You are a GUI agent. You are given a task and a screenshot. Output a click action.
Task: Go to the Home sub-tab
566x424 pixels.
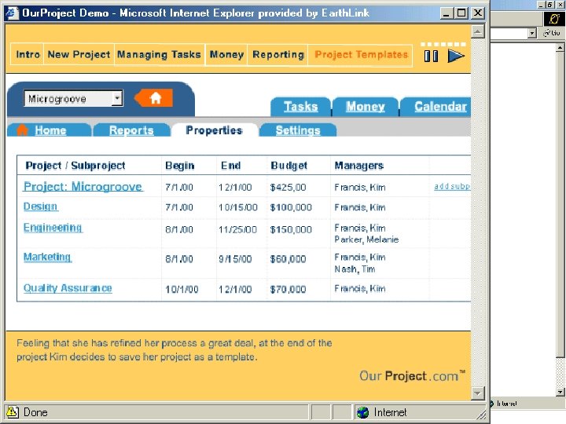click(50, 130)
